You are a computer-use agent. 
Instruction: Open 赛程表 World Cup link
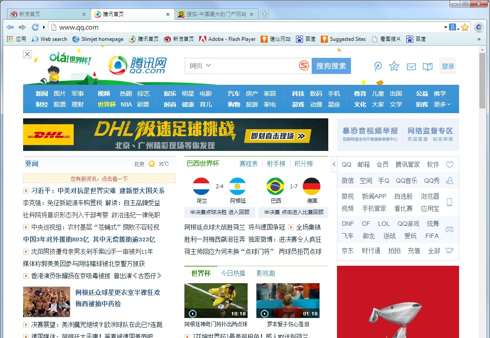(248, 164)
